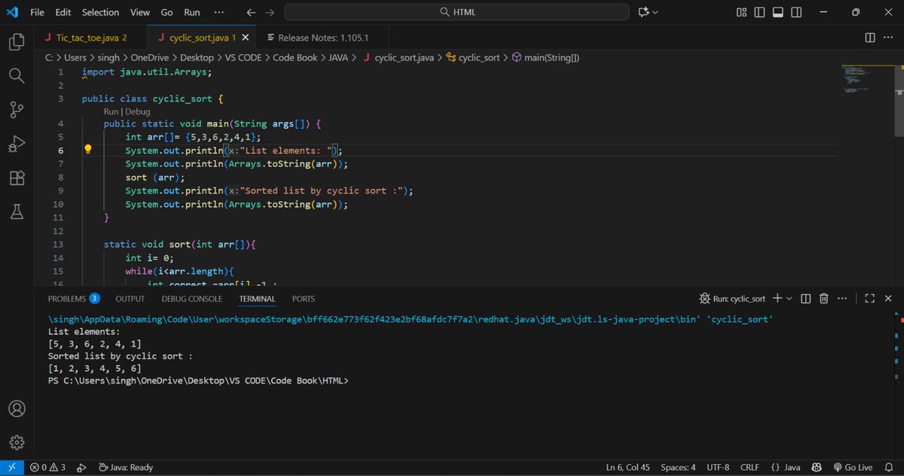Switch to the PORTS panel tab
This screenshot has width=904, height=476.
[x=304, y=298]
